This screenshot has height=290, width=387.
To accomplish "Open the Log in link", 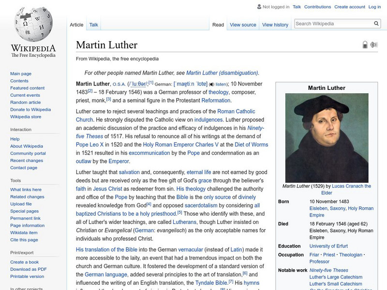I will [374, 7].
